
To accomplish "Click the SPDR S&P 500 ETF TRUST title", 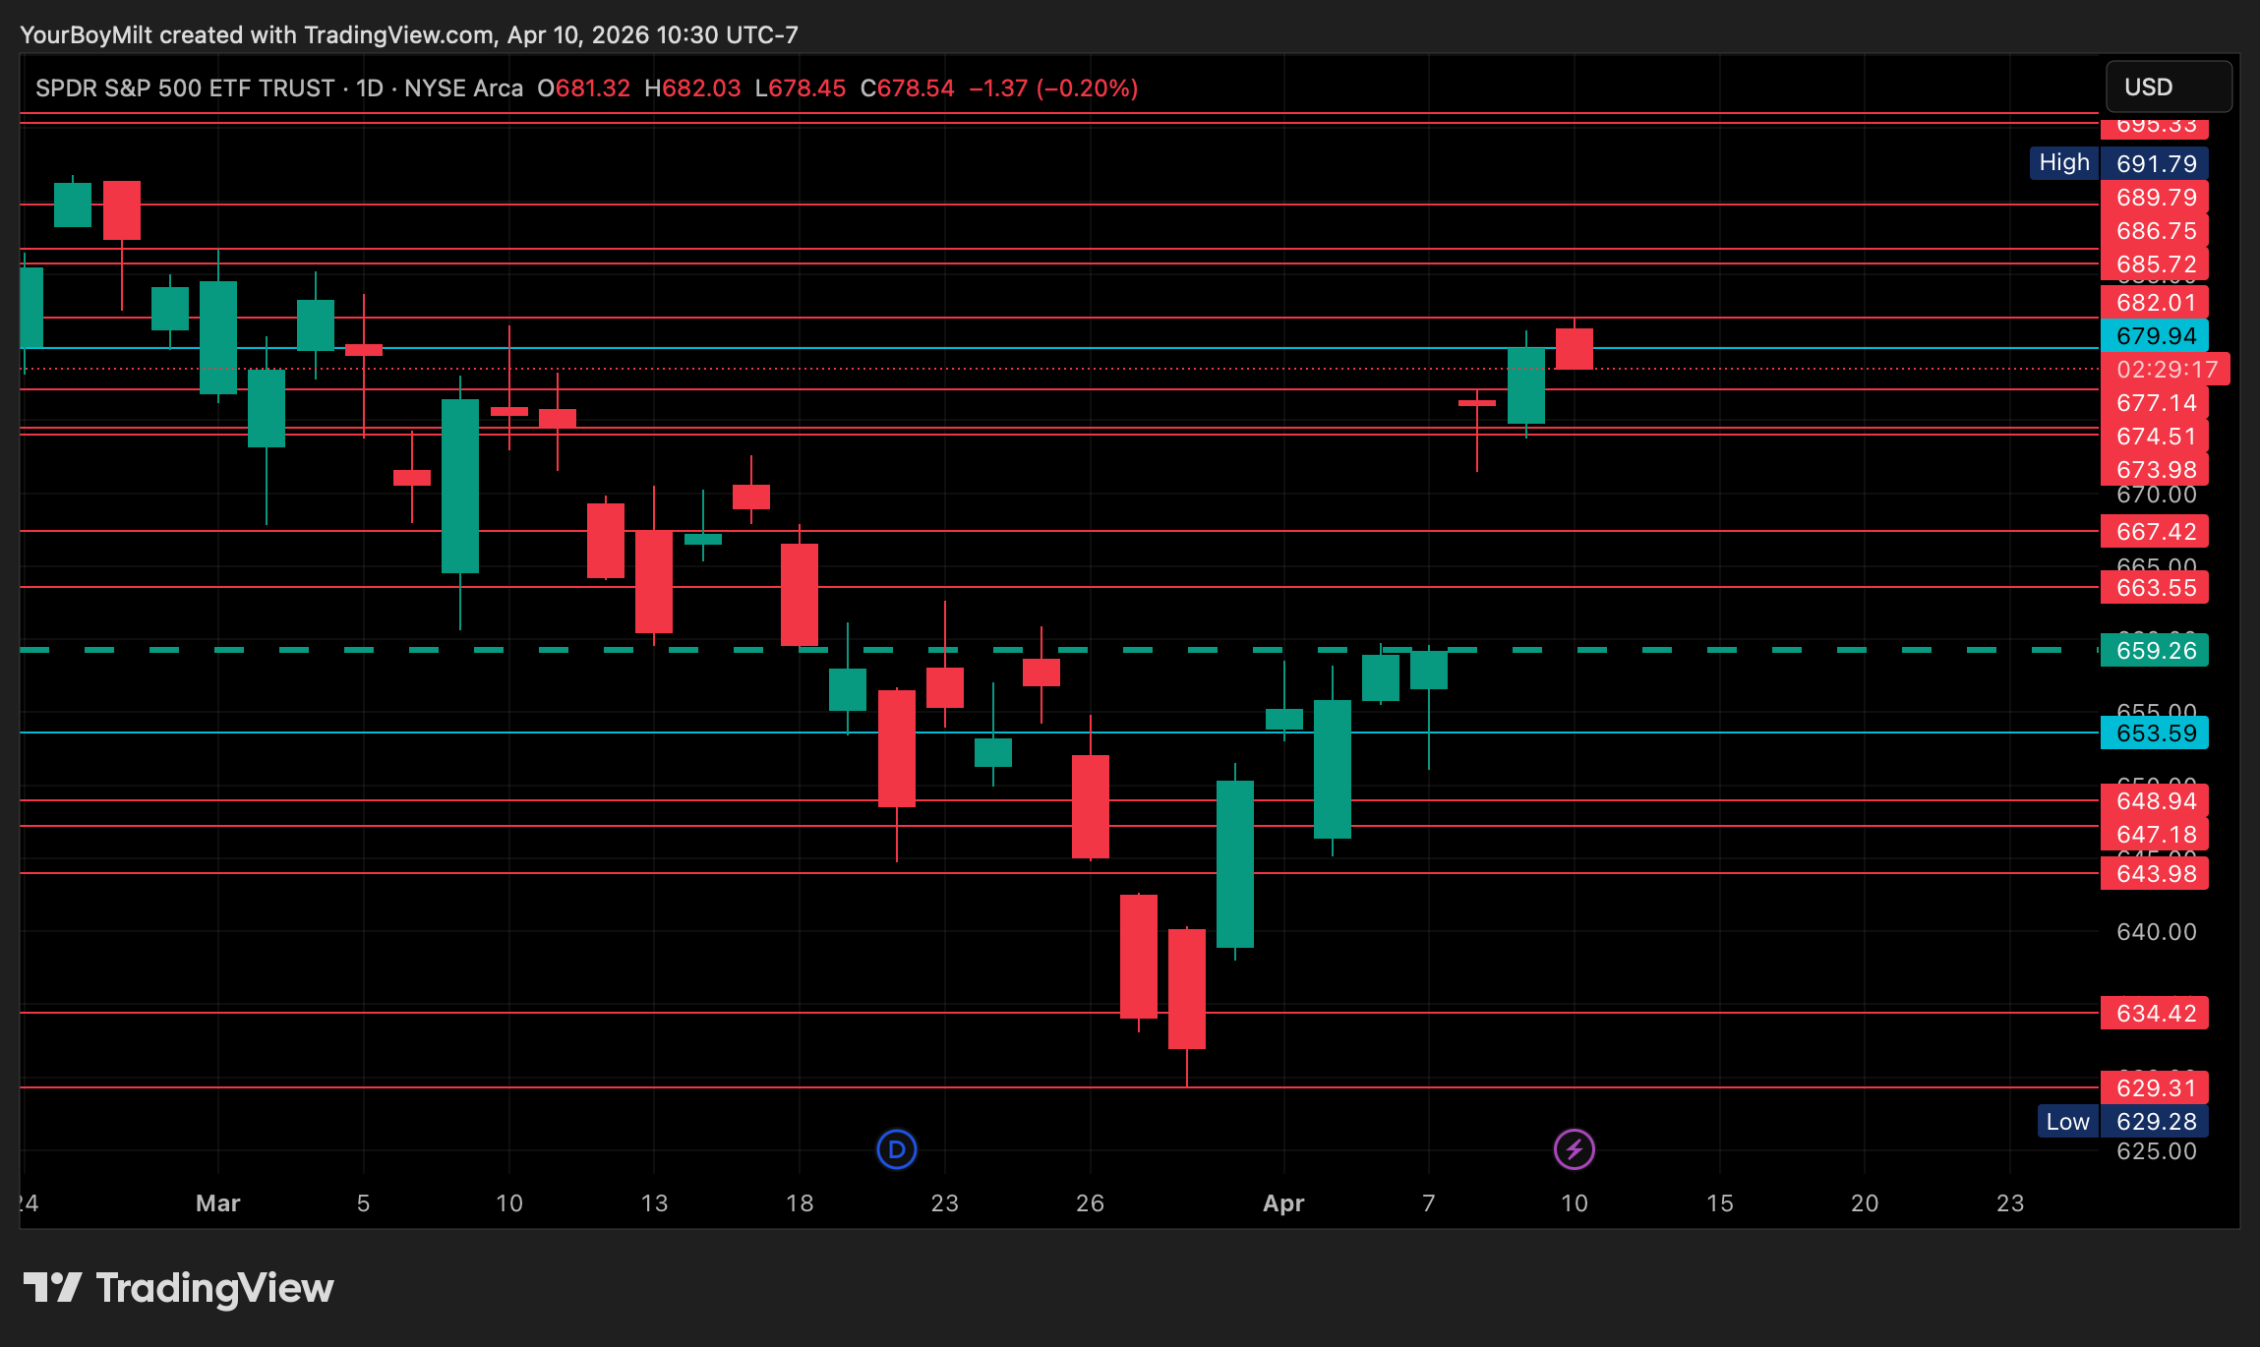I will [185, 88].
